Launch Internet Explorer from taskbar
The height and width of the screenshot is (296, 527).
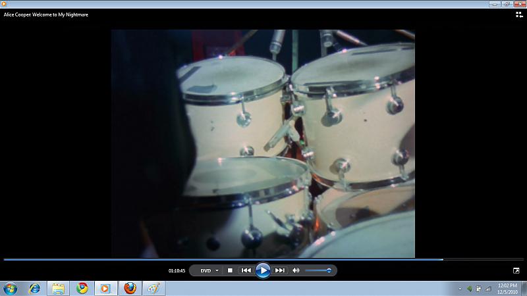(34, 288)
